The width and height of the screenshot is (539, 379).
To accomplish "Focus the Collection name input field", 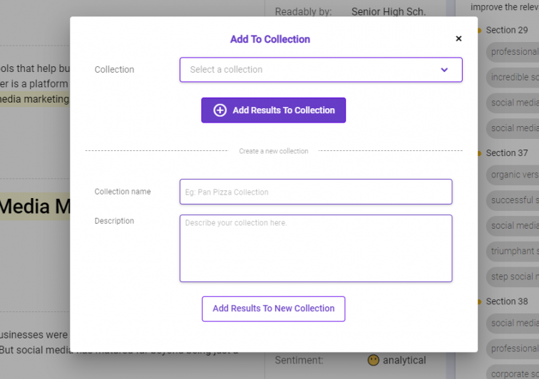I will click(316, 192).
